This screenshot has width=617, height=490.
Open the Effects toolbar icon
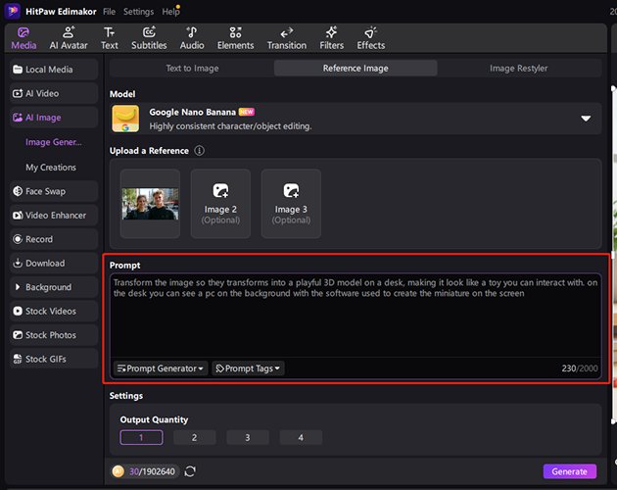click(370, 37)
